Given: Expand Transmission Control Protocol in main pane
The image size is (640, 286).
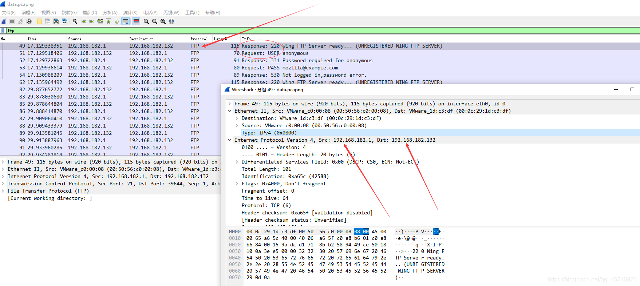Looking at the screenshot, I should pyautogui.click(x=3, y=184).
